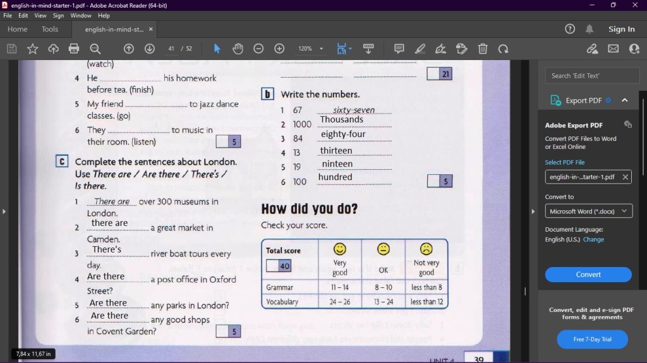647x363 pixels.
Task: Star this document as a favorite
Action: click(x=32, y=49)
